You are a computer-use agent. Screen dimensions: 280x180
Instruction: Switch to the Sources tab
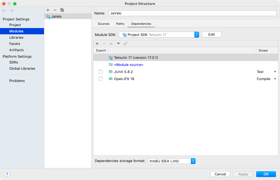coord(104,24)
